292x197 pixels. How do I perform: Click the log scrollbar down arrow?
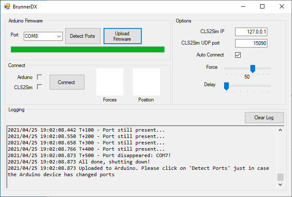[280, 185]
